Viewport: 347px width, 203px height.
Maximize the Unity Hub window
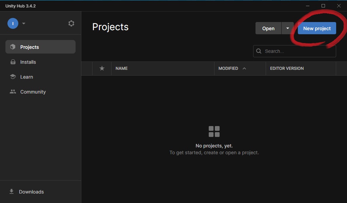click(x=323, y=6)
